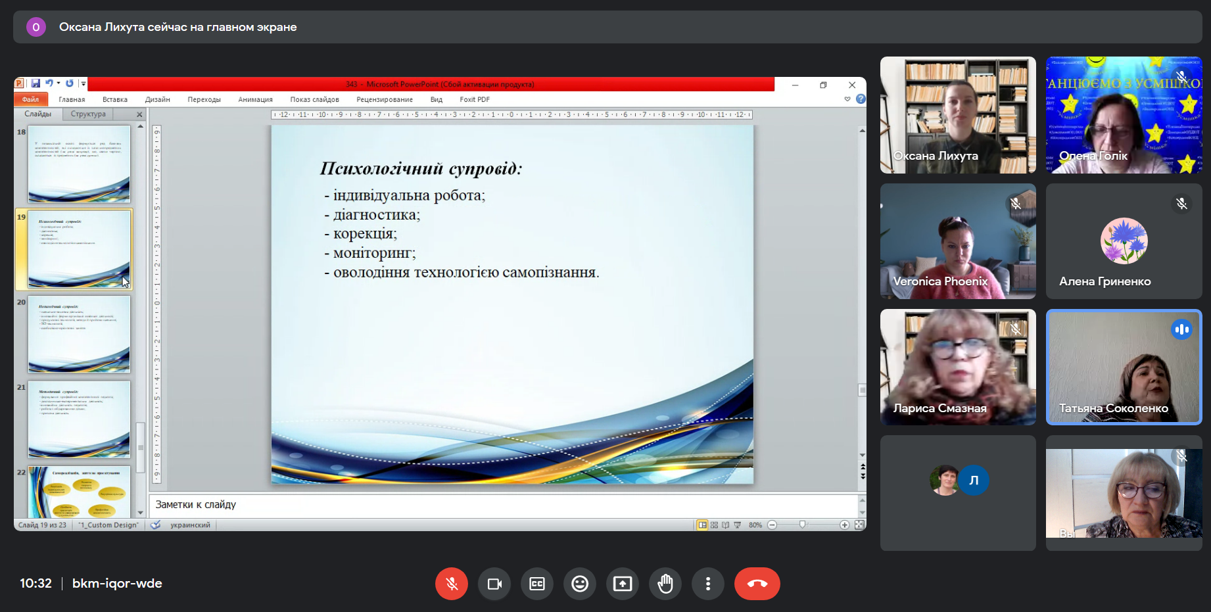This screenshot has width=1211, height=612.
Task: Click the PowerPoint save icon
Action: point(36,83)
